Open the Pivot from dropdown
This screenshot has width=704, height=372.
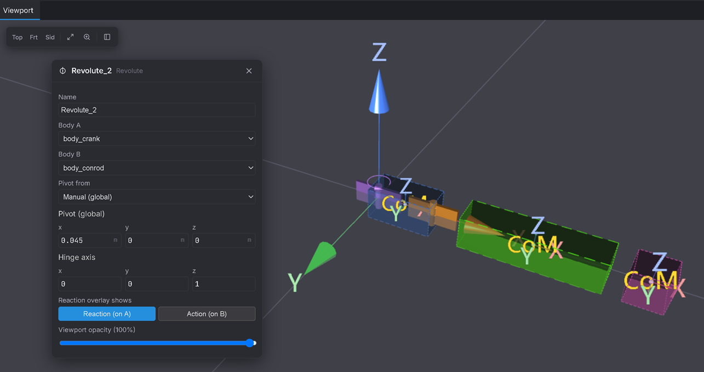tap(157, 197)
